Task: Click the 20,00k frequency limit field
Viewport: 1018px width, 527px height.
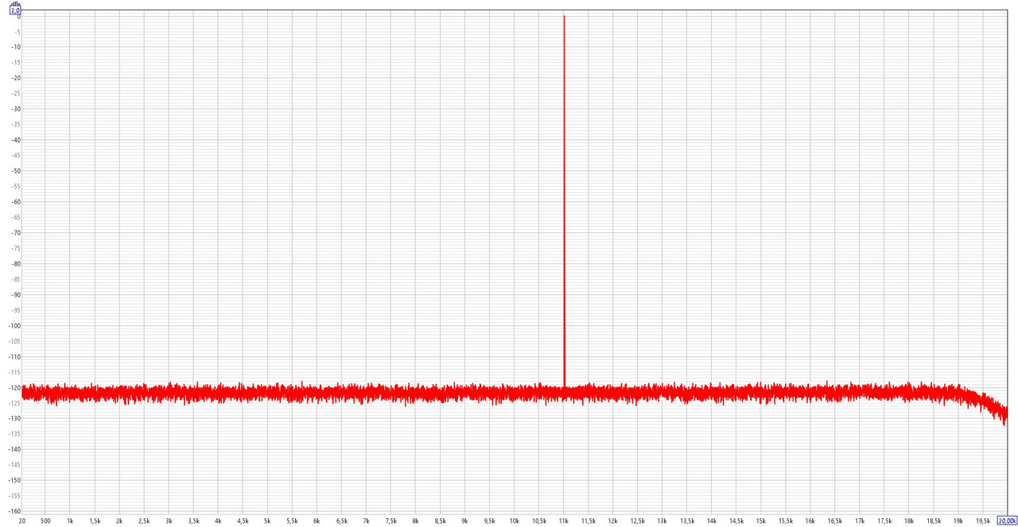Action: [1007, 521]
